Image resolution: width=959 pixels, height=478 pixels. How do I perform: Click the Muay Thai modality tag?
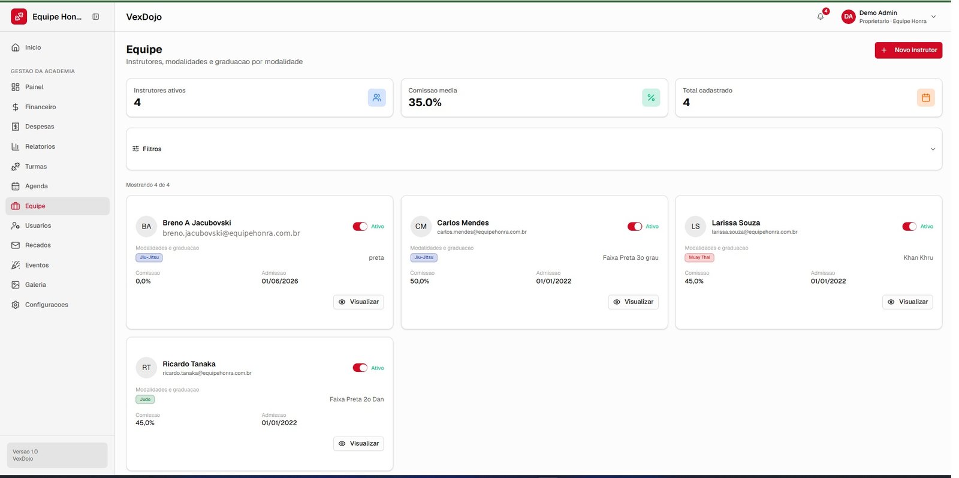[x=699, y=257]
